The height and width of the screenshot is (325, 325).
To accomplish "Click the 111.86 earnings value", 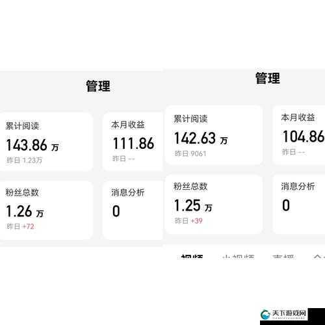I will coord(133,144).
